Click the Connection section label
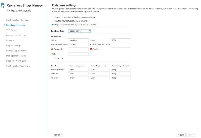 pyautogui.click(x=56, y=37)
